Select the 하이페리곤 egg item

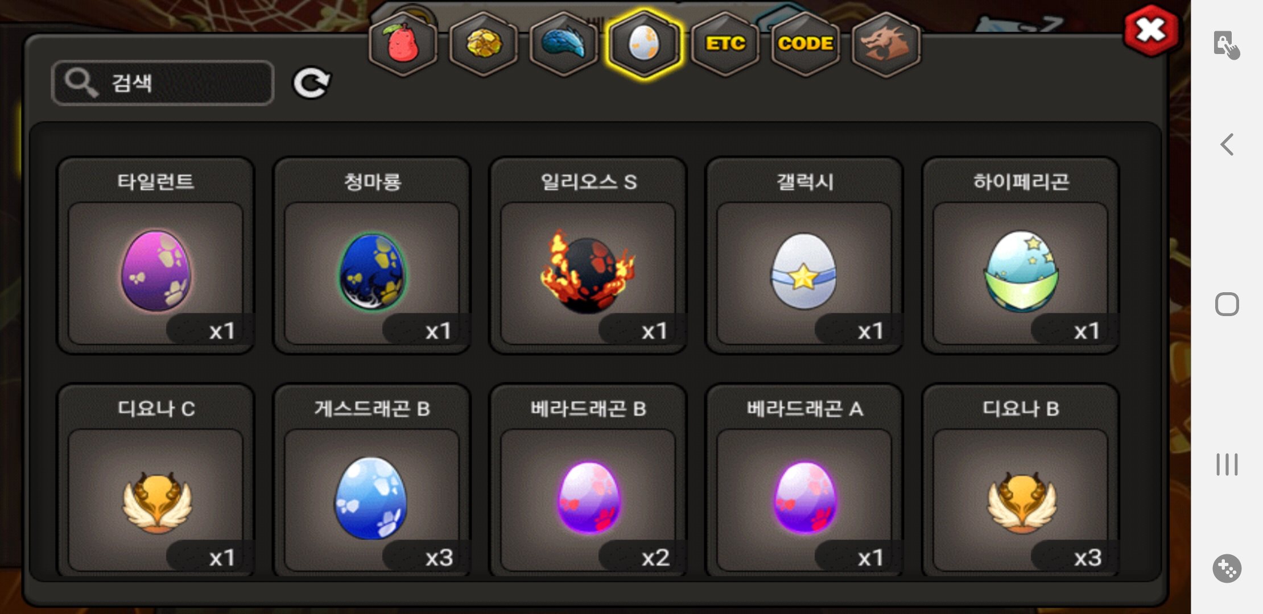(1021, 256)
